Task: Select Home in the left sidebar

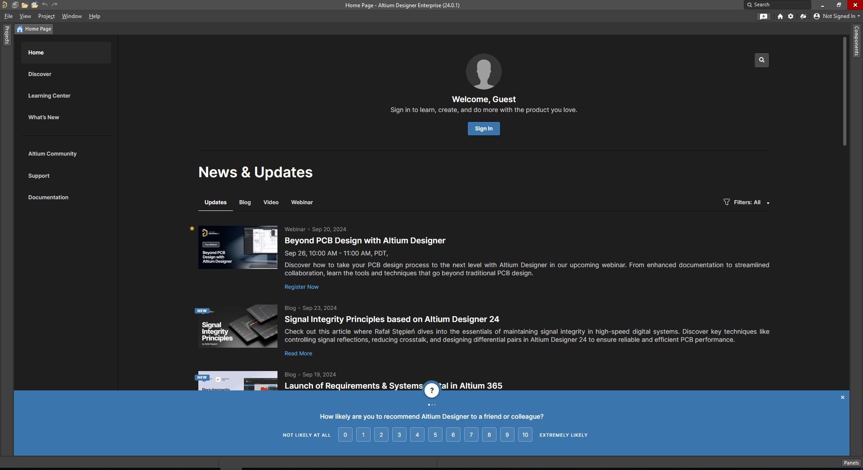Action: (x=66, y=53)
